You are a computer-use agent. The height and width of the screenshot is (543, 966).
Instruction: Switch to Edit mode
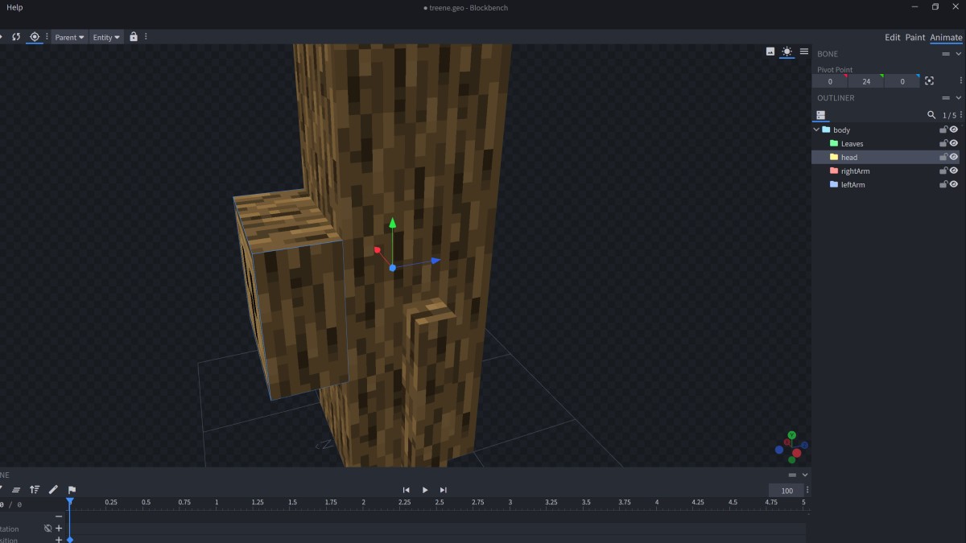pyautogui.click(x=893, y=37)
